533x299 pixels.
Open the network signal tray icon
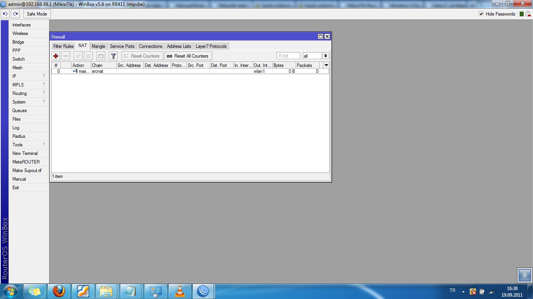(x=492, y=291)
